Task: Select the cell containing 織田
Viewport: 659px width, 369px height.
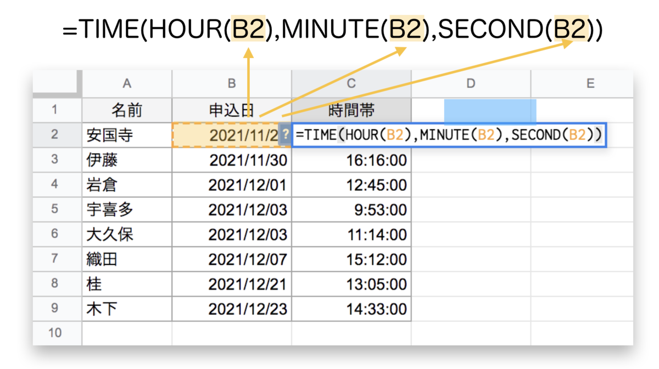Action: click(x=127, y=259)
